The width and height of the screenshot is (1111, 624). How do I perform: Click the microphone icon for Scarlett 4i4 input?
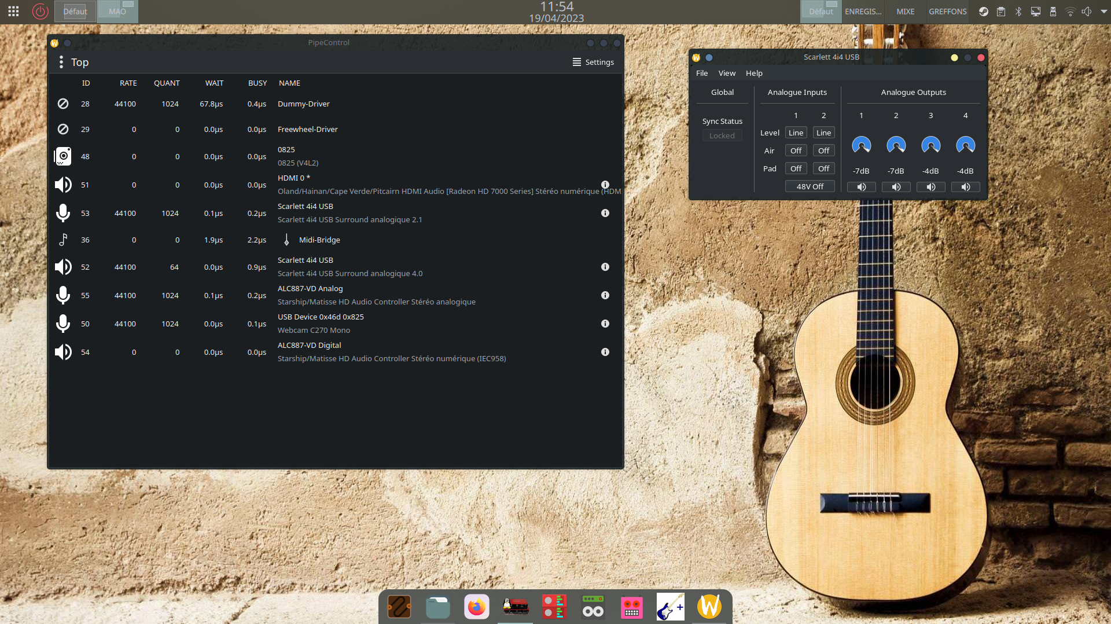[63, 213]
